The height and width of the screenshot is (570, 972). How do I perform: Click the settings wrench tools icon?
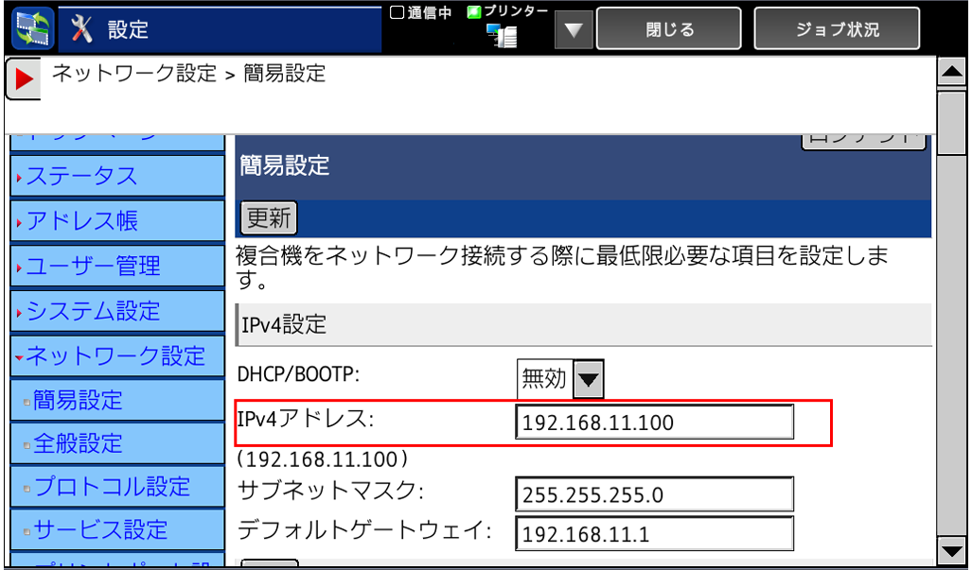[83, 29]
